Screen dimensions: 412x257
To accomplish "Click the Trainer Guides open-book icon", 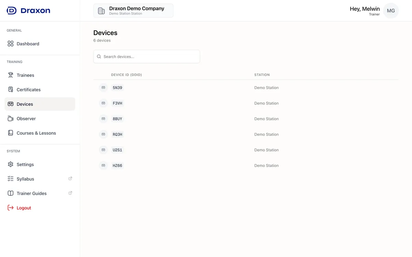I will [11, 193].
